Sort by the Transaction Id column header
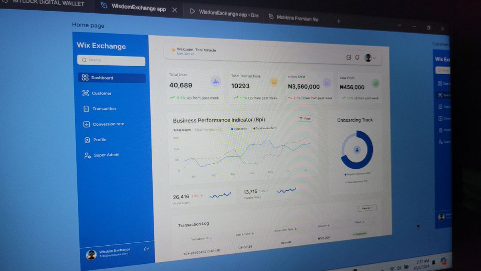Image resolution: width=481 pixels, height=271 pixels. (x=201, y=238)
